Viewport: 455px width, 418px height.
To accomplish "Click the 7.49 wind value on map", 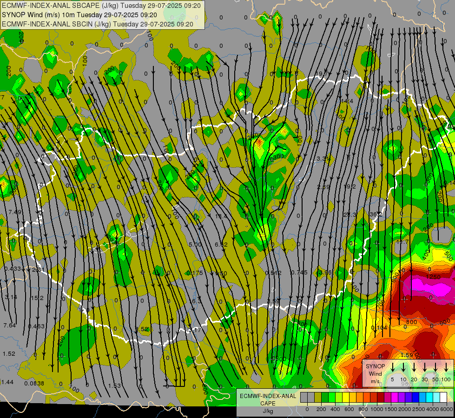I will coord(15,212).
